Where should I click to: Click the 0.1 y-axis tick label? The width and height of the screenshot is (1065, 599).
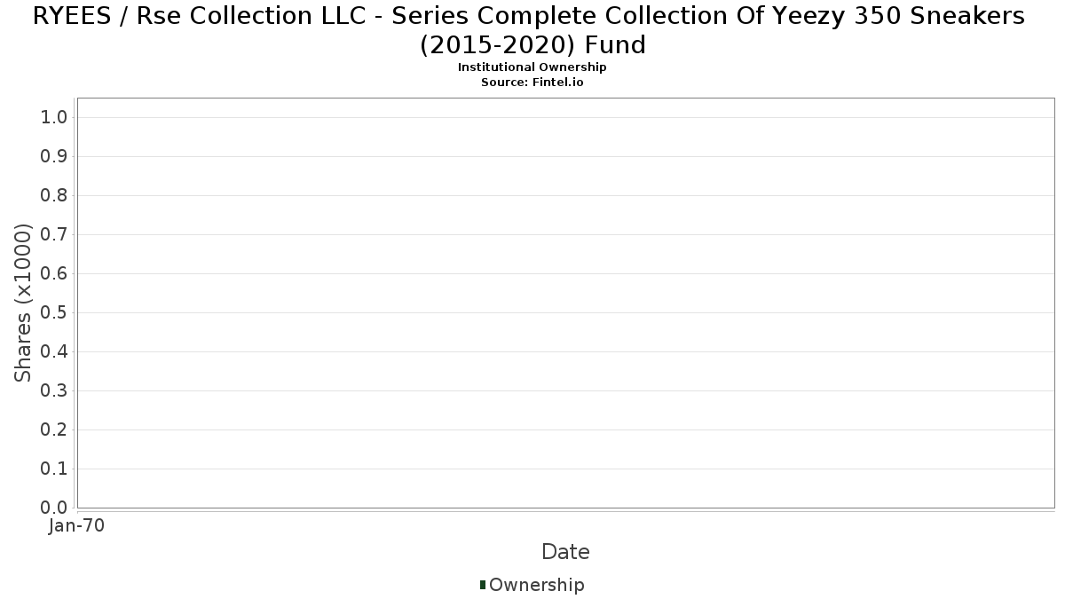point(55,469)
